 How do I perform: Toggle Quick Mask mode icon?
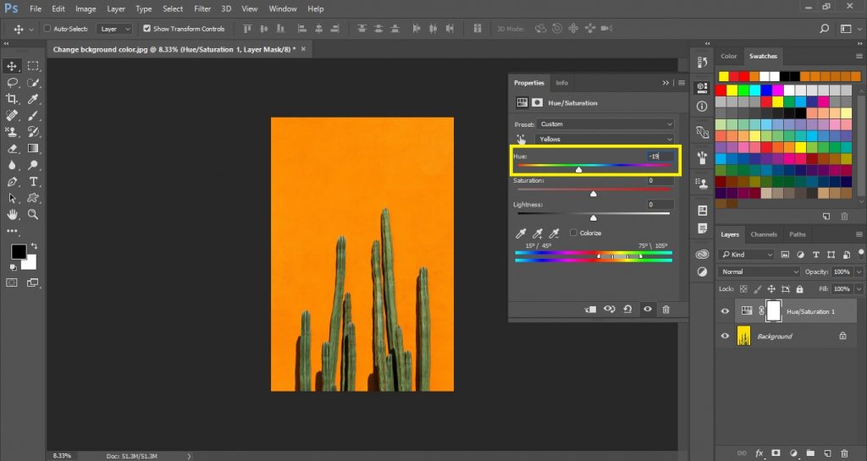coord(12,283)
